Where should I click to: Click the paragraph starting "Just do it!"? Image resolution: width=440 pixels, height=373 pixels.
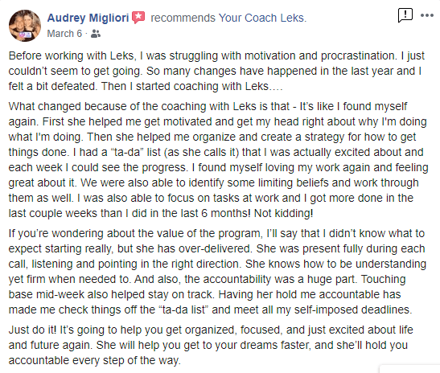pyautogui.click(x=211, y=345)
